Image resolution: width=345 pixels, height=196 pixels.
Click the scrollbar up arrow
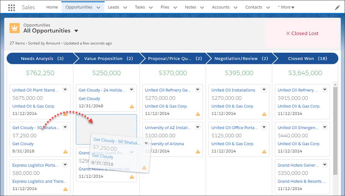pos(335,84)
